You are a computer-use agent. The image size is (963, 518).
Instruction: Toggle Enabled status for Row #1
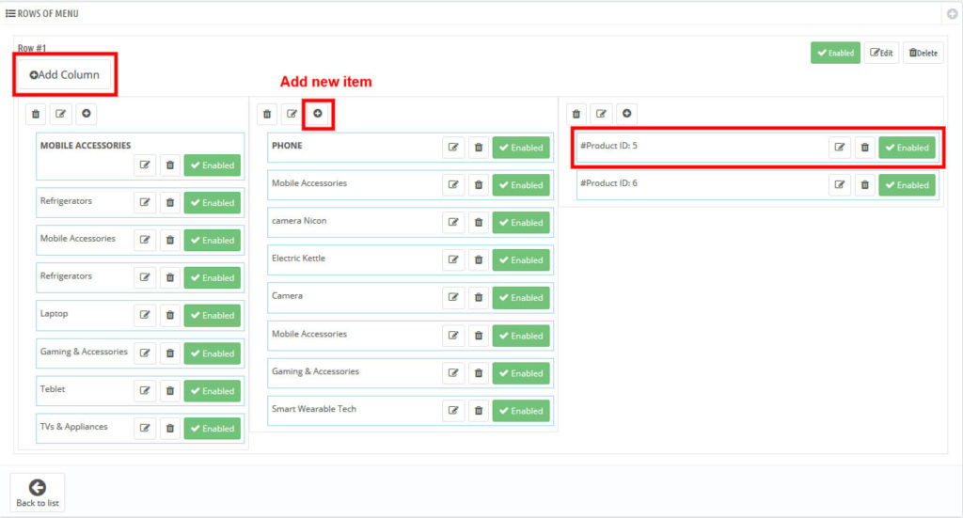click(835, 53)
